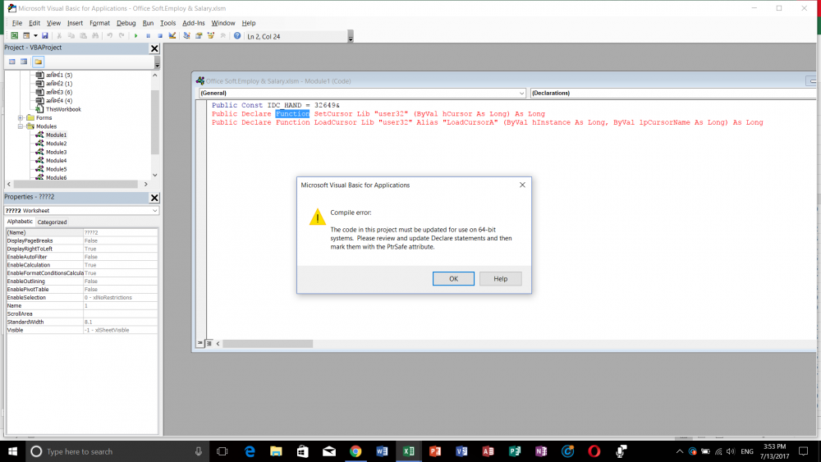Open the Debug menu
The width and height of the screenshot is (821, 462).
(126, 23)
